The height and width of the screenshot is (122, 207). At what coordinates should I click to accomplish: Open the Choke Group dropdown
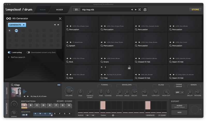coord(179,92)
